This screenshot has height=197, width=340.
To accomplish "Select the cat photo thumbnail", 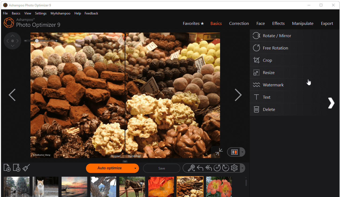I will click(46, 187).
